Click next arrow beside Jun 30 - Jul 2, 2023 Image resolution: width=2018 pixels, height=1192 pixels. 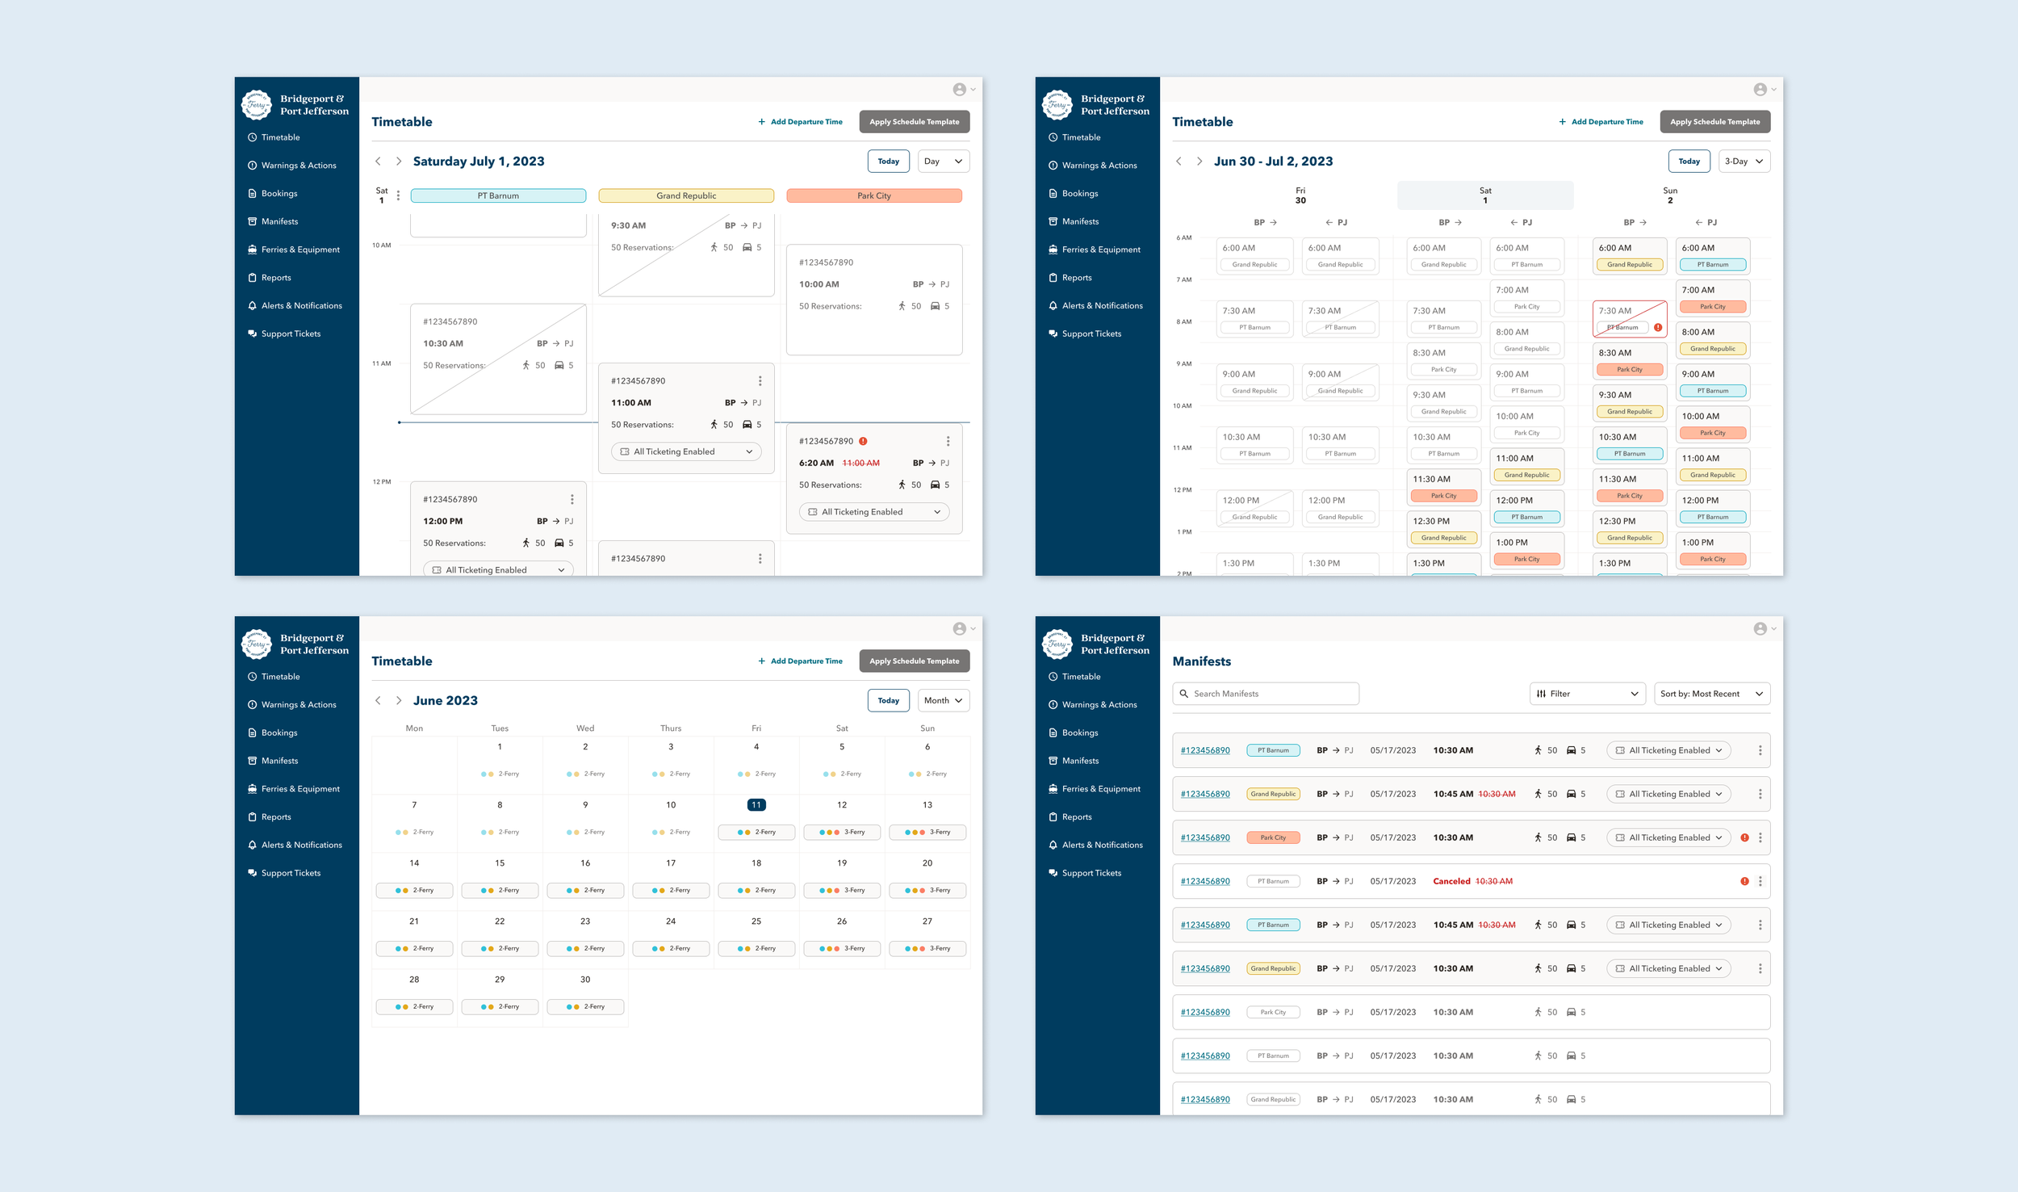tap(1199, 162)
